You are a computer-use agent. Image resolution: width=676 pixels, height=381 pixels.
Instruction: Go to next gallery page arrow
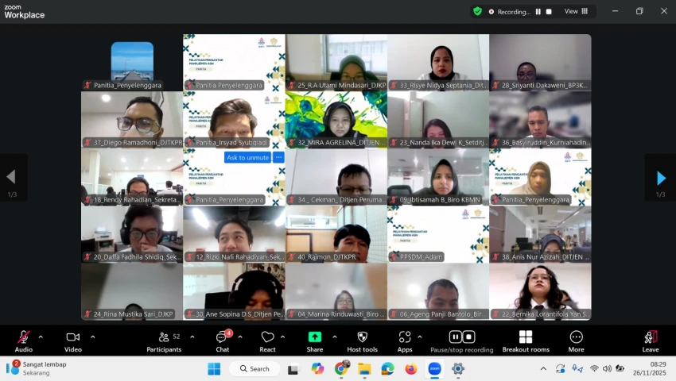[660, 177]
